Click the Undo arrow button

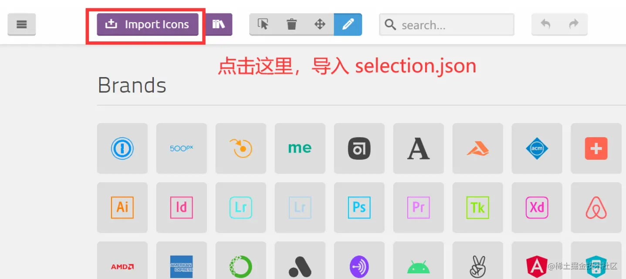tap(545, 24)
